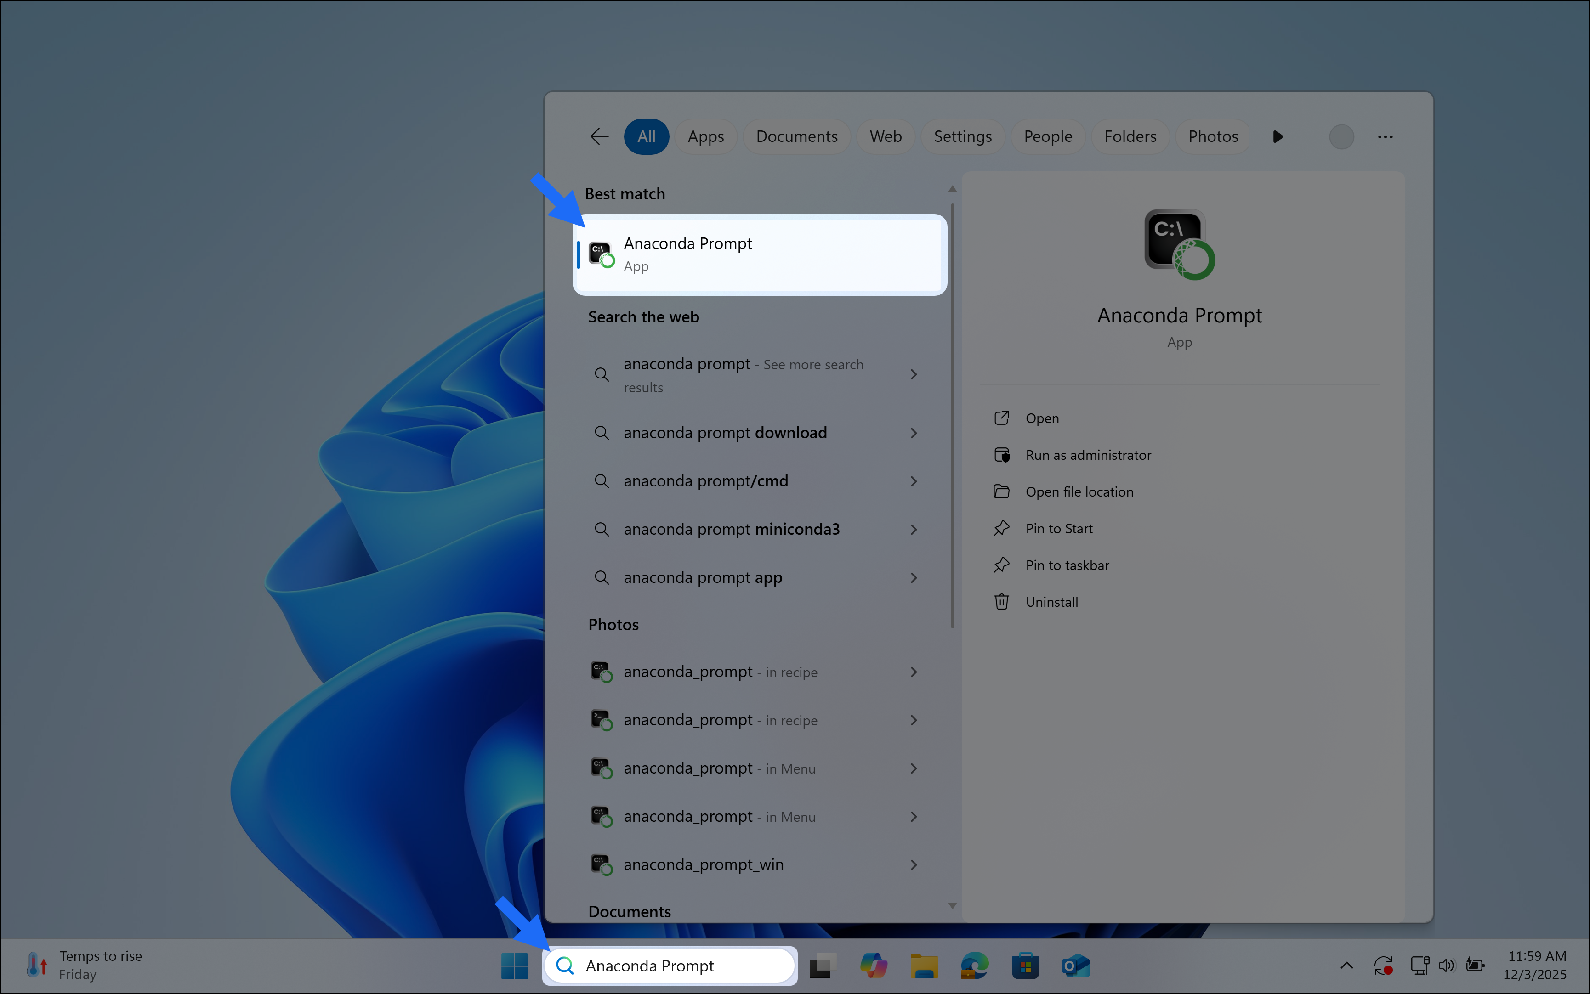Open Copilot from the taskbar
The image size is (1590, 994).
pyautogui.click(x=873, y=965)
